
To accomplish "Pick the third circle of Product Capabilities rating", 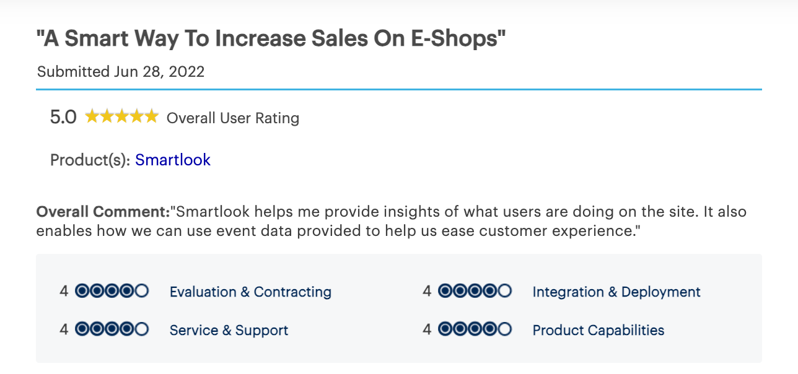I will [x=475, y=329].
